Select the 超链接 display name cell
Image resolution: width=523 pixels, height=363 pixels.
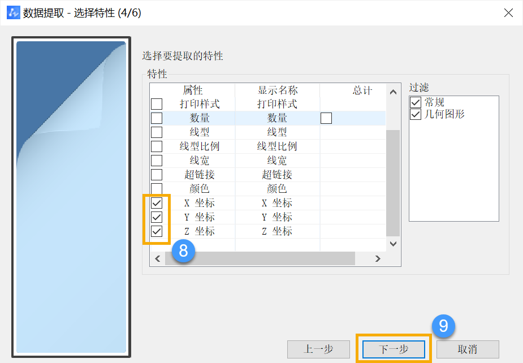278,175
